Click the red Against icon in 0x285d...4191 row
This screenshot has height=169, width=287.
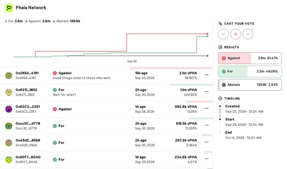(x=55, y=73)
